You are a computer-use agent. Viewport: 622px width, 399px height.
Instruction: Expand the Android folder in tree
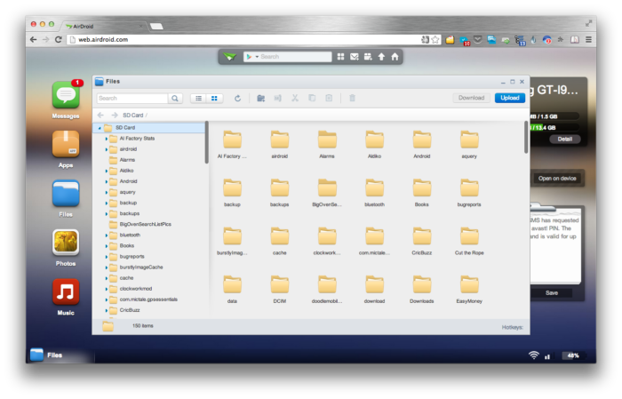point(107,181)
